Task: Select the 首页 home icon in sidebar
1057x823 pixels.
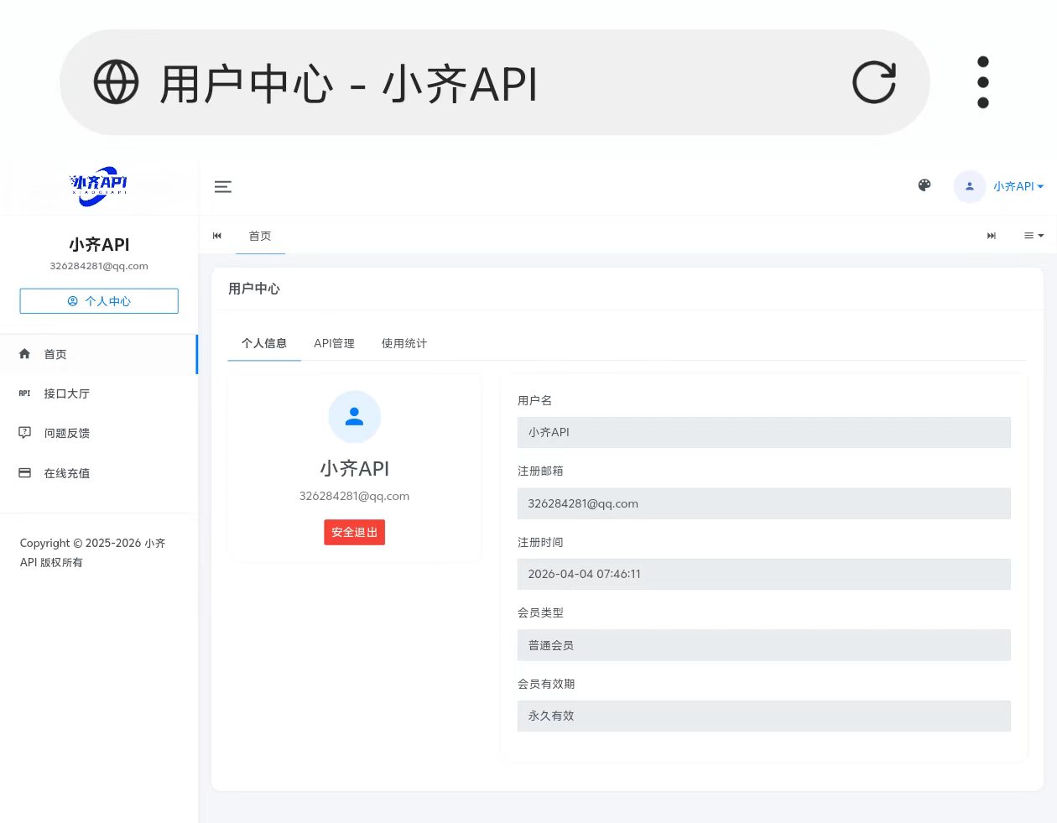Action: [x=25, y=354]
